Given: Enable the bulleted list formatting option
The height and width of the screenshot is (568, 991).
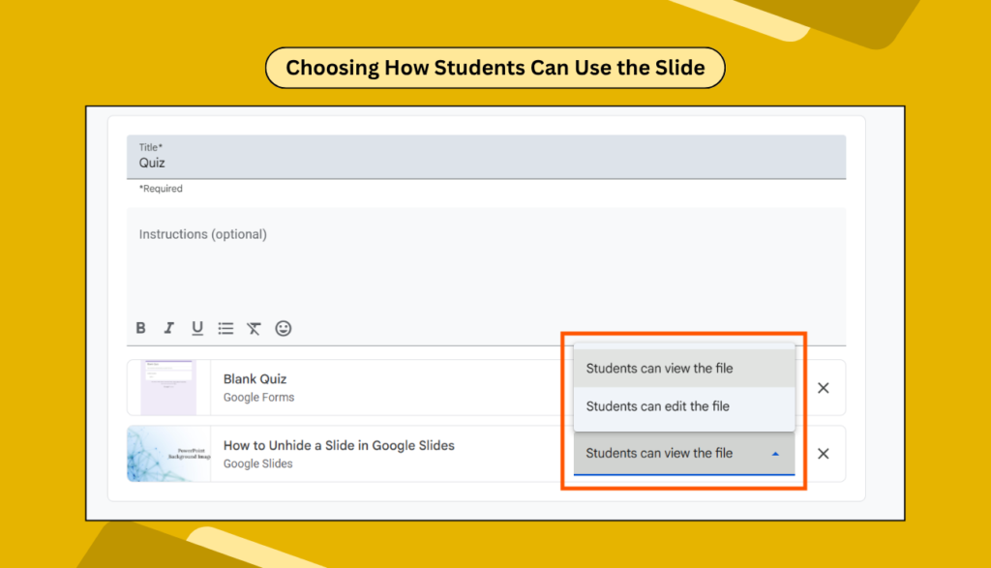Looking at the screenshot, I should tap(225, 329).
